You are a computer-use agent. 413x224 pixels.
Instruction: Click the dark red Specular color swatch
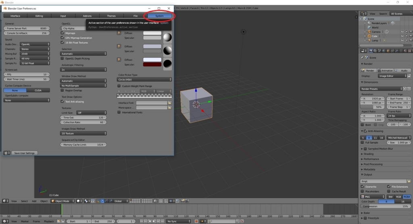click(x=152, y=64)
